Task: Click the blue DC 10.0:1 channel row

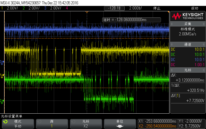Action: pos(188,59)
